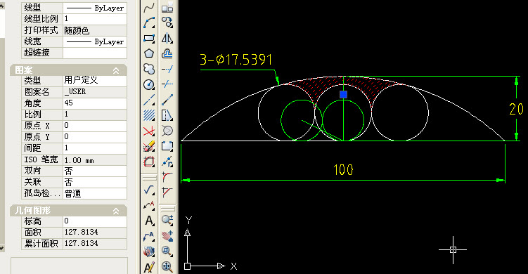Select the blue arrow multileader text tool
Viewport: 528px width, 274px height.
tap(149, 236)
